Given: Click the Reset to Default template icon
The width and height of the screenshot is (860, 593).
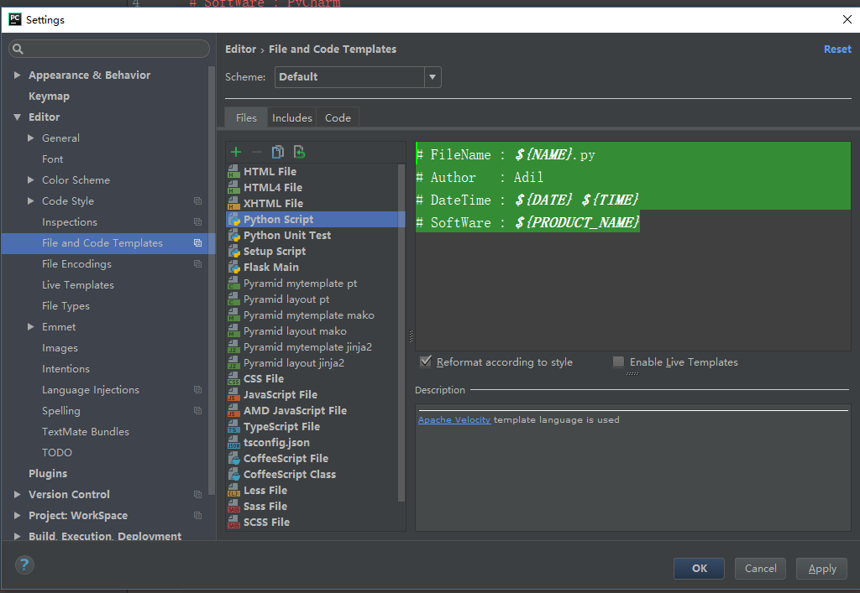Looking at the screenshot, I should pyautogui.click(x=300, y=152).
